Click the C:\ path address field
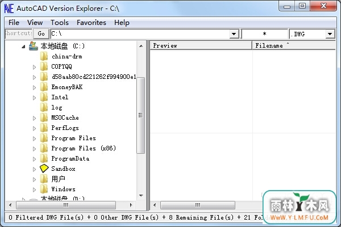The width and height of the screenshot is (341, 227). point(140,34)
